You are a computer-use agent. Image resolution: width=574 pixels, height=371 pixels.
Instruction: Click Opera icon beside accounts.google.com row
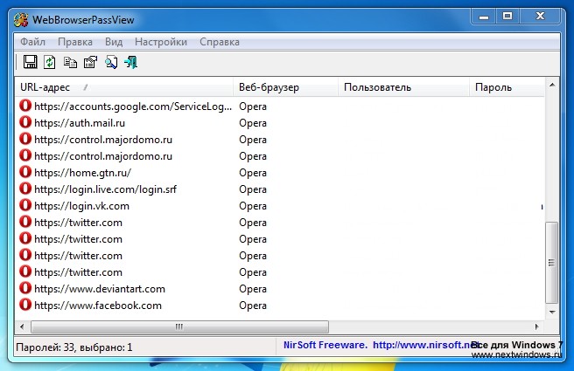coord(25,106)
